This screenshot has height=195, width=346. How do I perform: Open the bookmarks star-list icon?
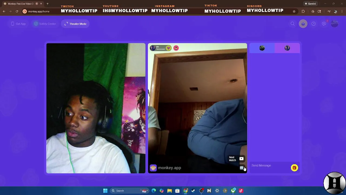coord(313,11)
